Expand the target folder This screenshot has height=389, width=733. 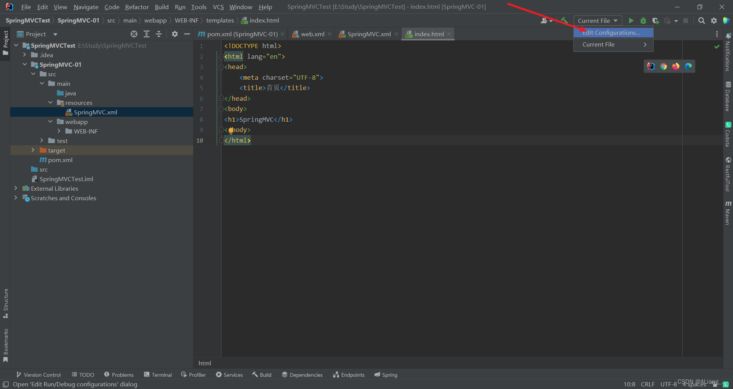point(33,150)
